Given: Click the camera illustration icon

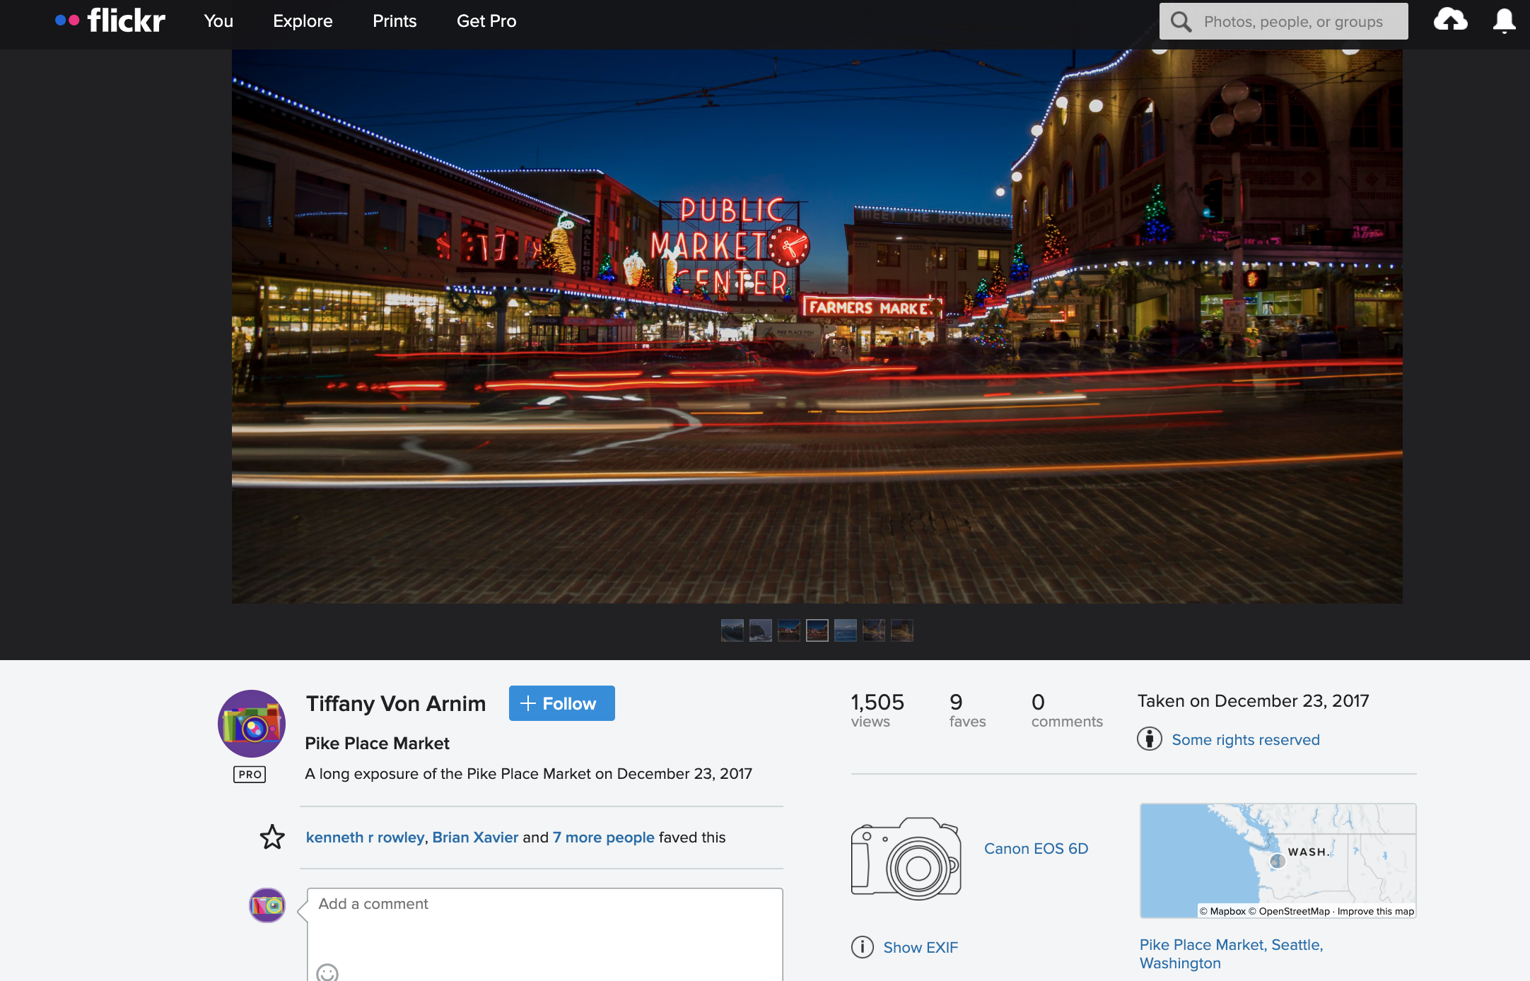Looking at the screenshot, I should pyautogui.click(x=906, y=858).
